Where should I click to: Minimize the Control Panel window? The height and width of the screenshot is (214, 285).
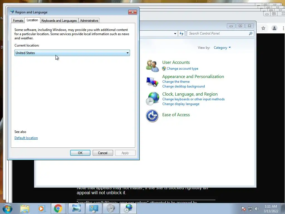(231, 26)
